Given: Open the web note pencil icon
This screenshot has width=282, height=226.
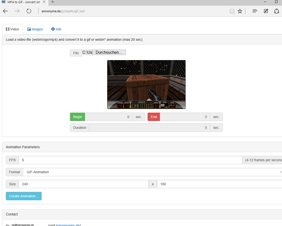Looking at the screenshot, I should click(266, 11).
